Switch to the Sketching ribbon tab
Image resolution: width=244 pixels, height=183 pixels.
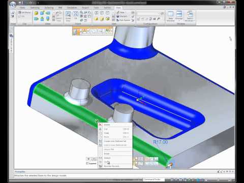35,8
